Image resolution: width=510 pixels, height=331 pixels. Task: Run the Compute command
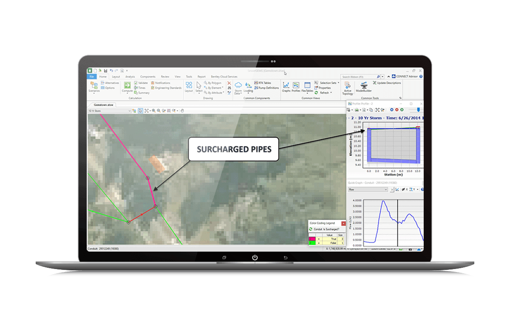click(x=127, y=86)
